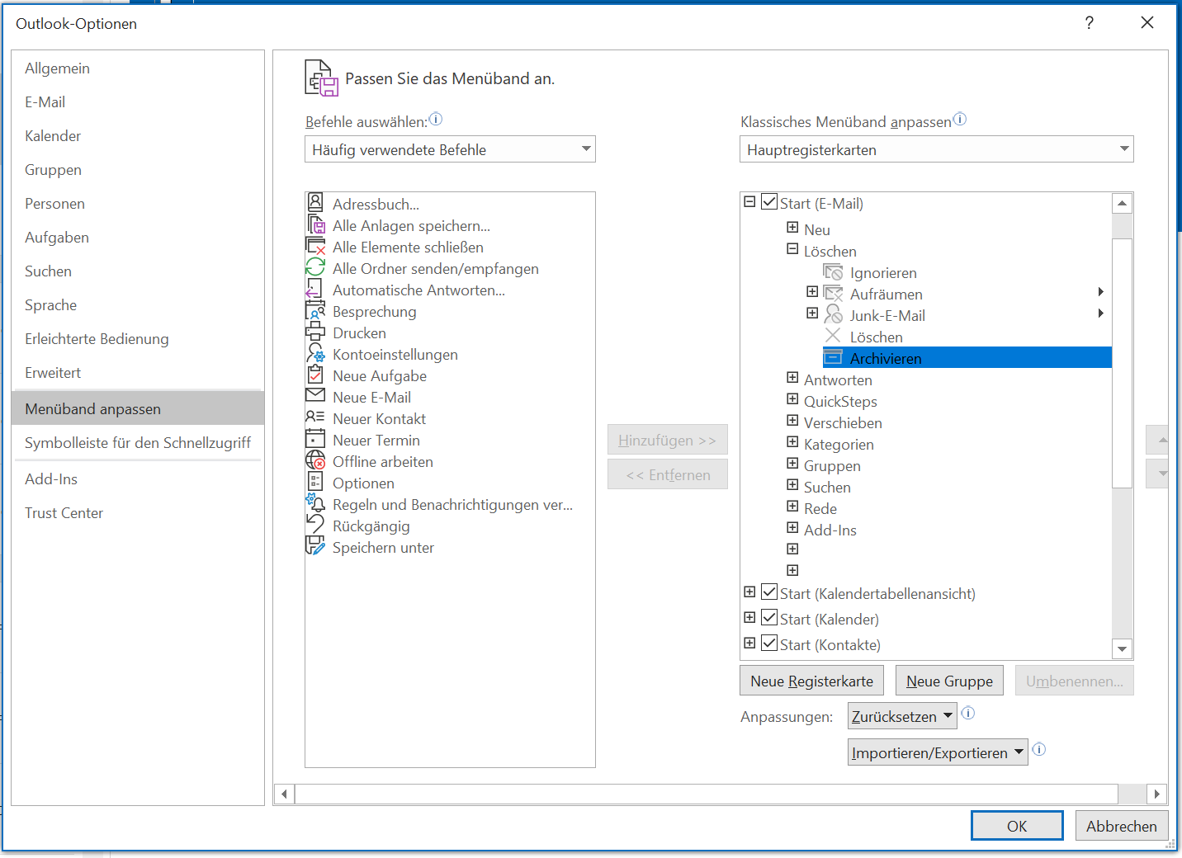The image size is (1182, 858).
Task: Click the Neuer Kontakt icon
Action: (315, 417)
